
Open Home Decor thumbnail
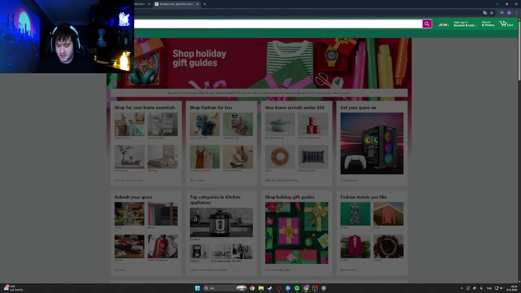click(129, 157)
